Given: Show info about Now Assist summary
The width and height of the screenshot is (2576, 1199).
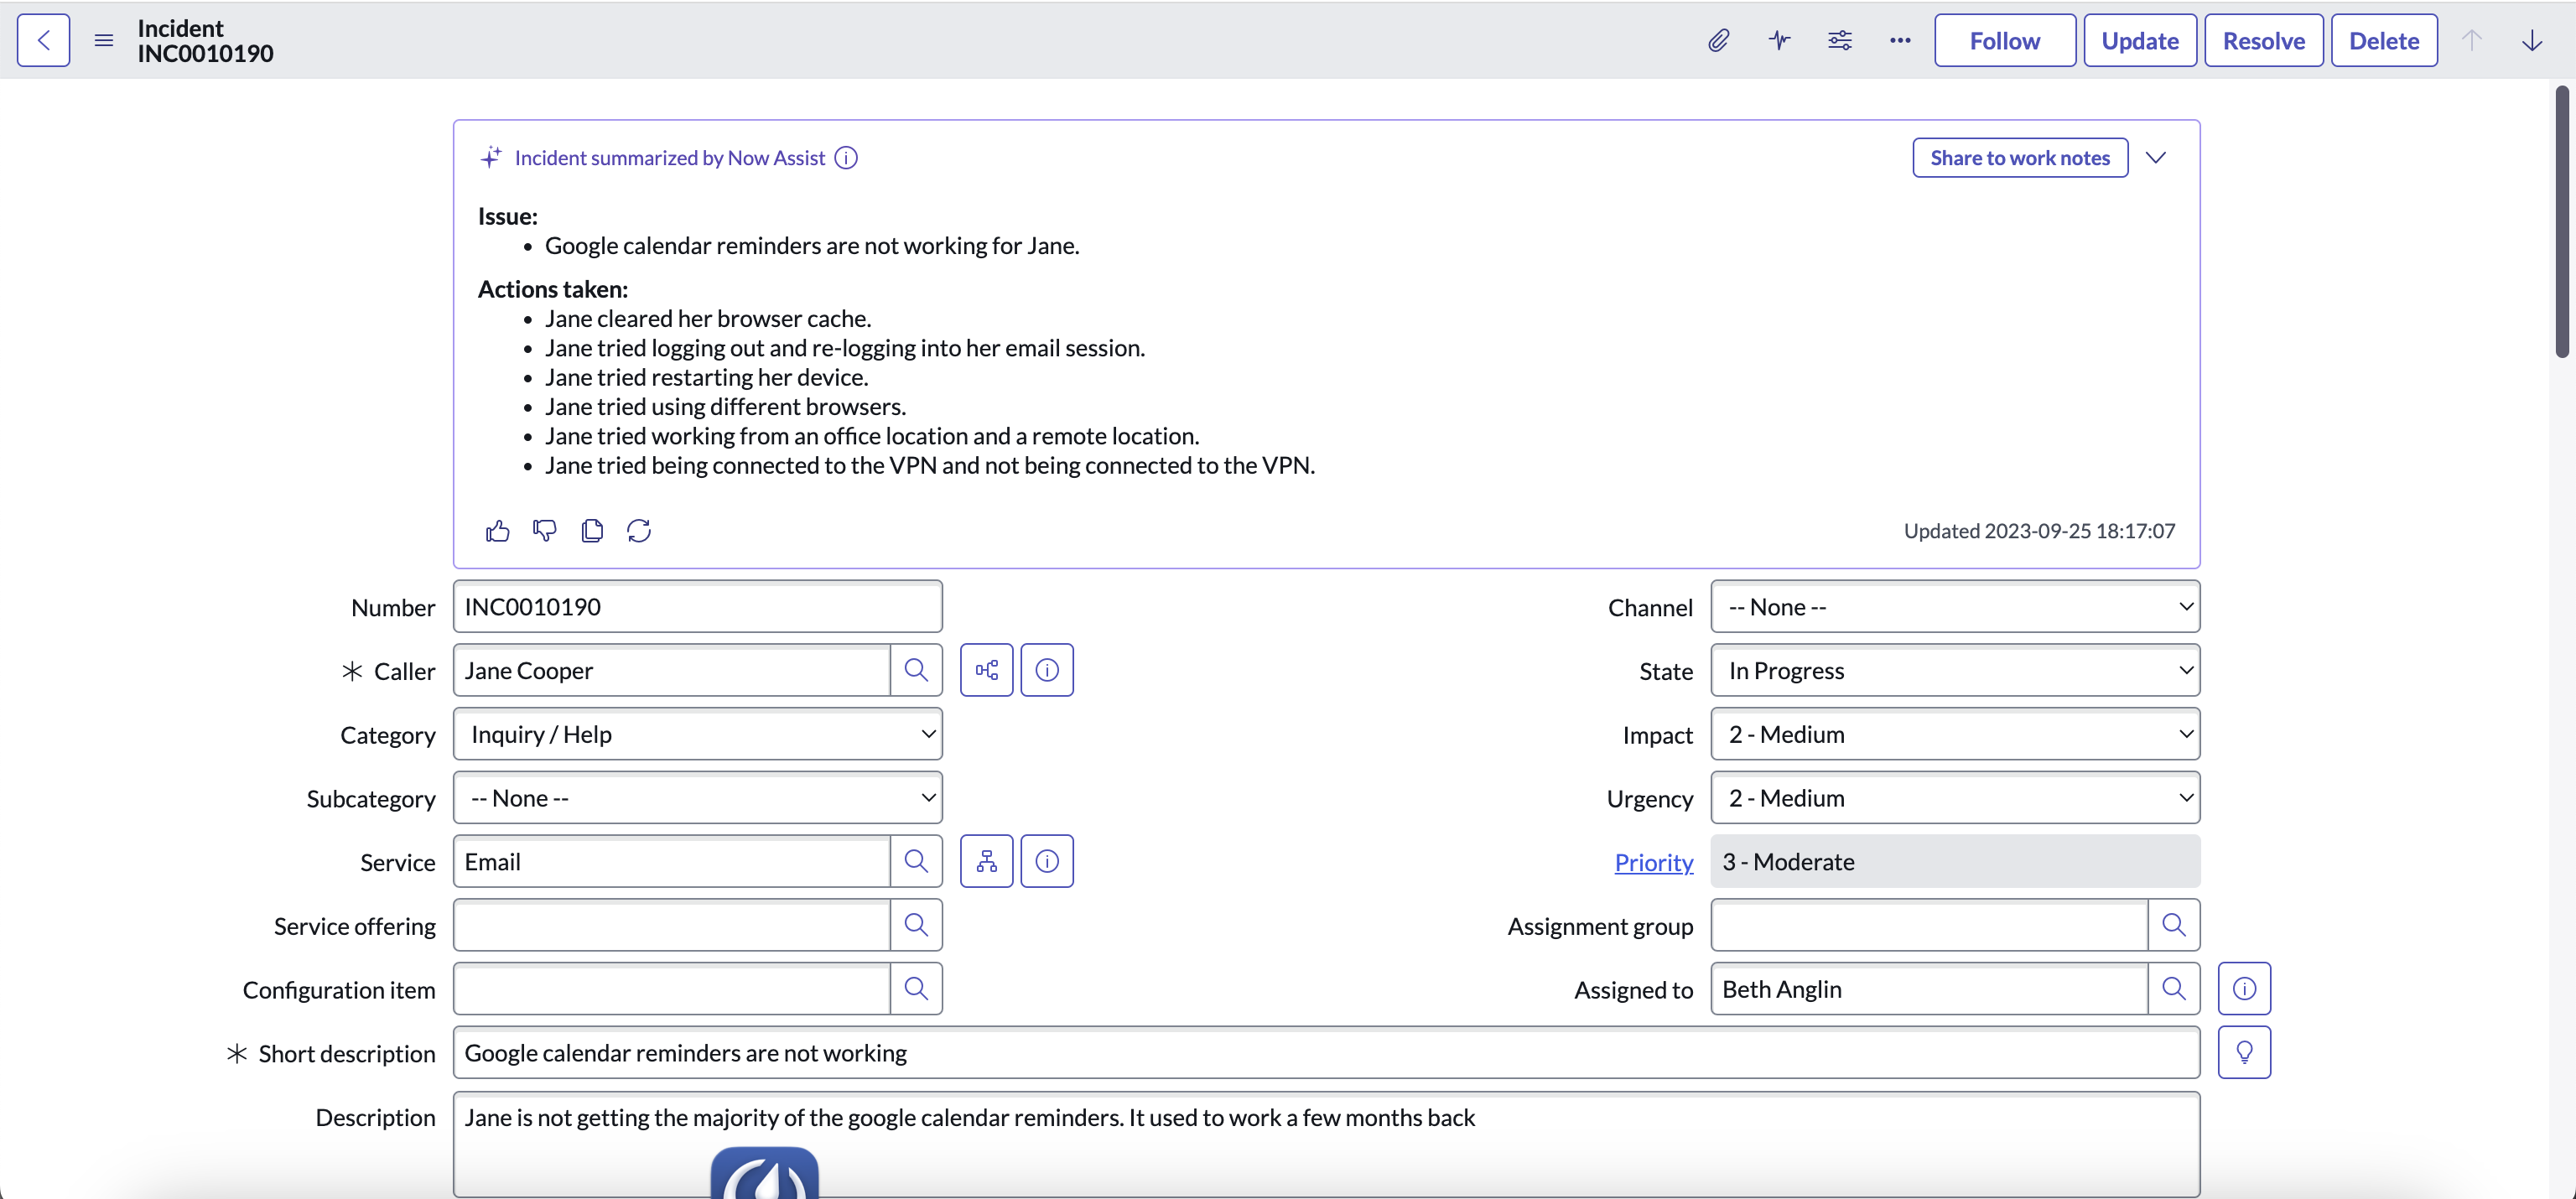Looking at the screenshot, I should click(846, 158).
